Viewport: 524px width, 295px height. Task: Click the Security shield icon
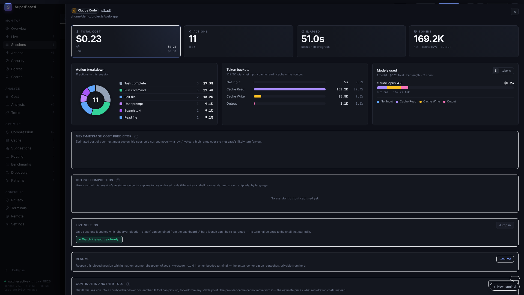pyautogui.click(x=7, y=61)
